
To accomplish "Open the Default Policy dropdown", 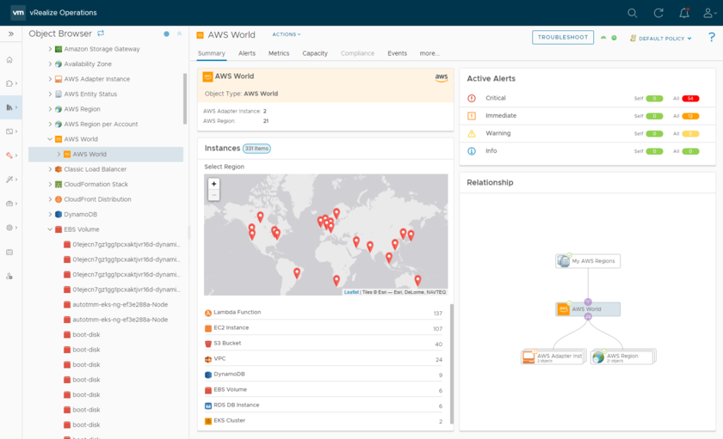I will [661, 38].
